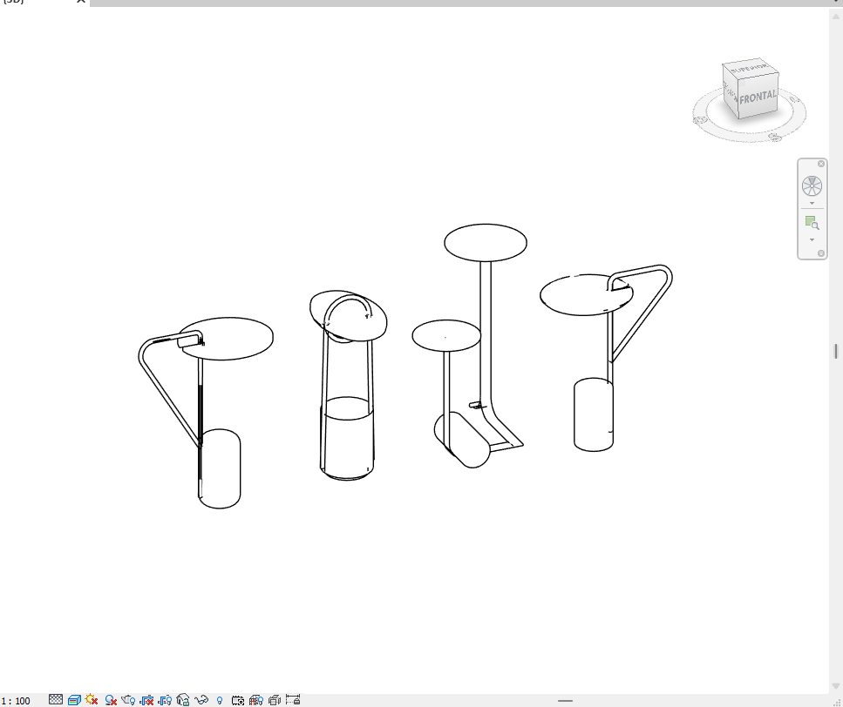843x707 pixels.
Task: Select the arched lamp with the tall cylinder
Action: point(347,386)
